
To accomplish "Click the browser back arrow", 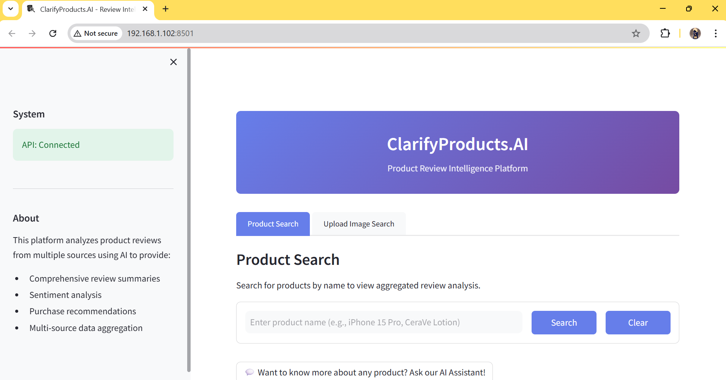I will (12, 33).
